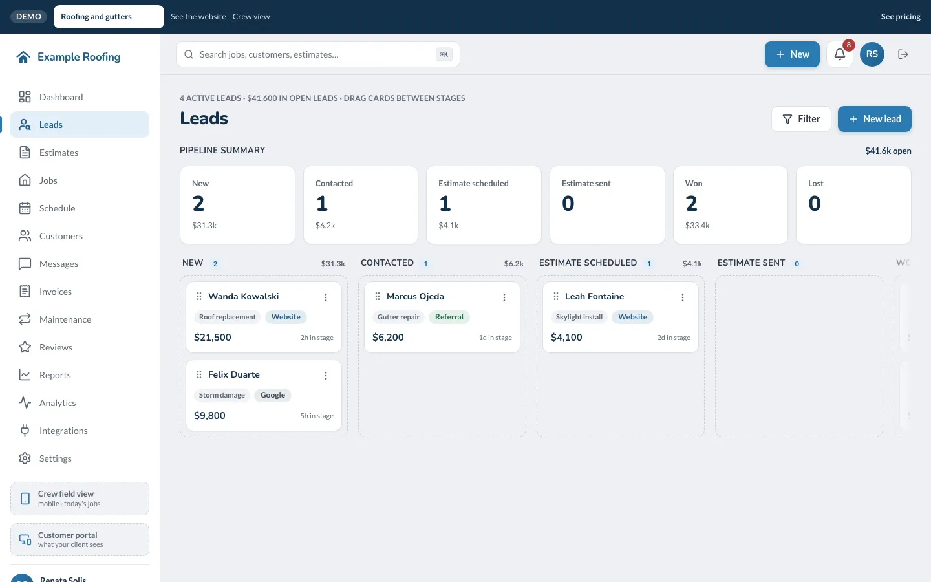The image size is (931, 582).
Task: Click the Skylight install tag
Action: point(579,317)
